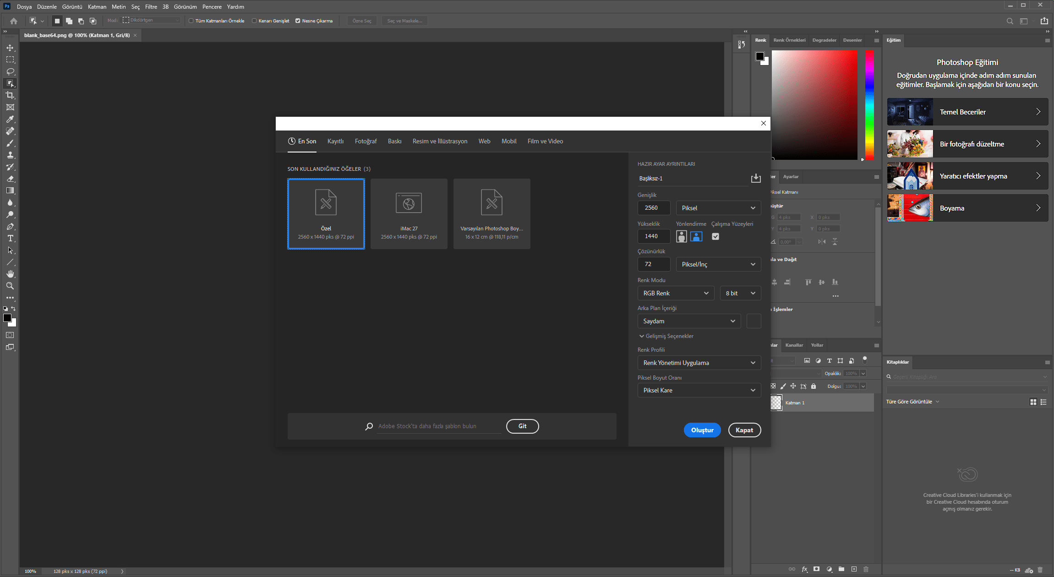The height and width of the screenshot is (577, 1054).
Task: Click the save preset icon next to Başlıksız-1
Action: 756,178
